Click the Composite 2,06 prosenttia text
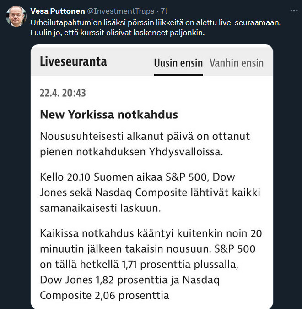 pos(105,295)
